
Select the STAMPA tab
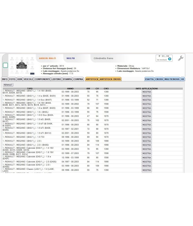tap(67, 79)
